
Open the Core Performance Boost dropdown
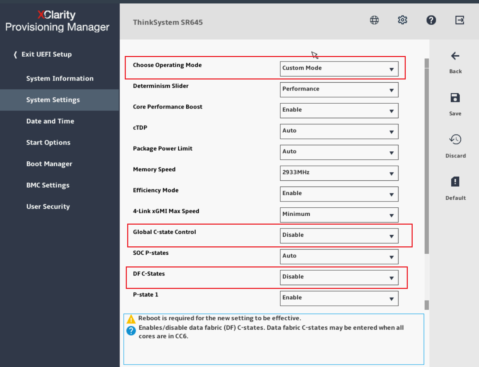coord(339,111)
